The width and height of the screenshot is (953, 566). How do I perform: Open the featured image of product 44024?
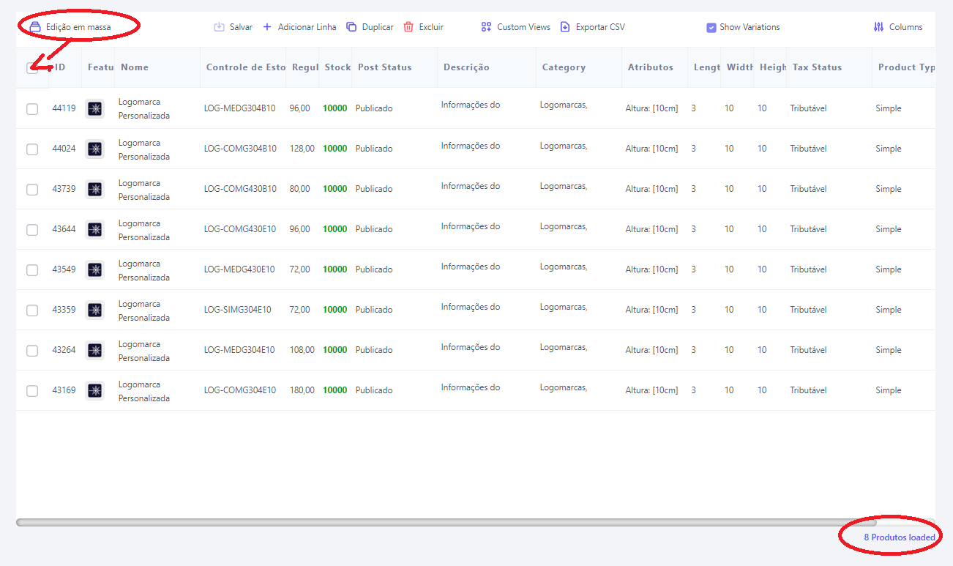(x=94, y=149)
